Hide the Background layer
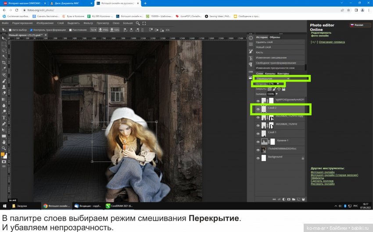Image resolution: width=373 pixels, height=232 pixels. tap(258, 158)
